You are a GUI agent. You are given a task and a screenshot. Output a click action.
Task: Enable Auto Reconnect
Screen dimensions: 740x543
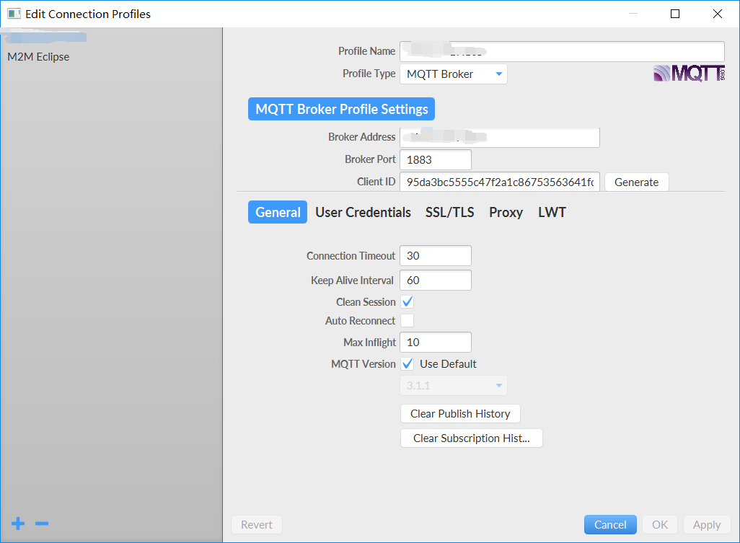(x=407, y=320)
